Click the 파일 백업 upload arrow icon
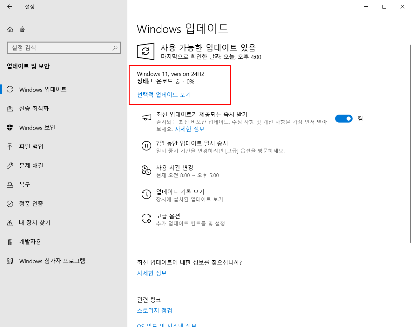The width and height of the screenshot is (412, 327). [x=10, y=146]
